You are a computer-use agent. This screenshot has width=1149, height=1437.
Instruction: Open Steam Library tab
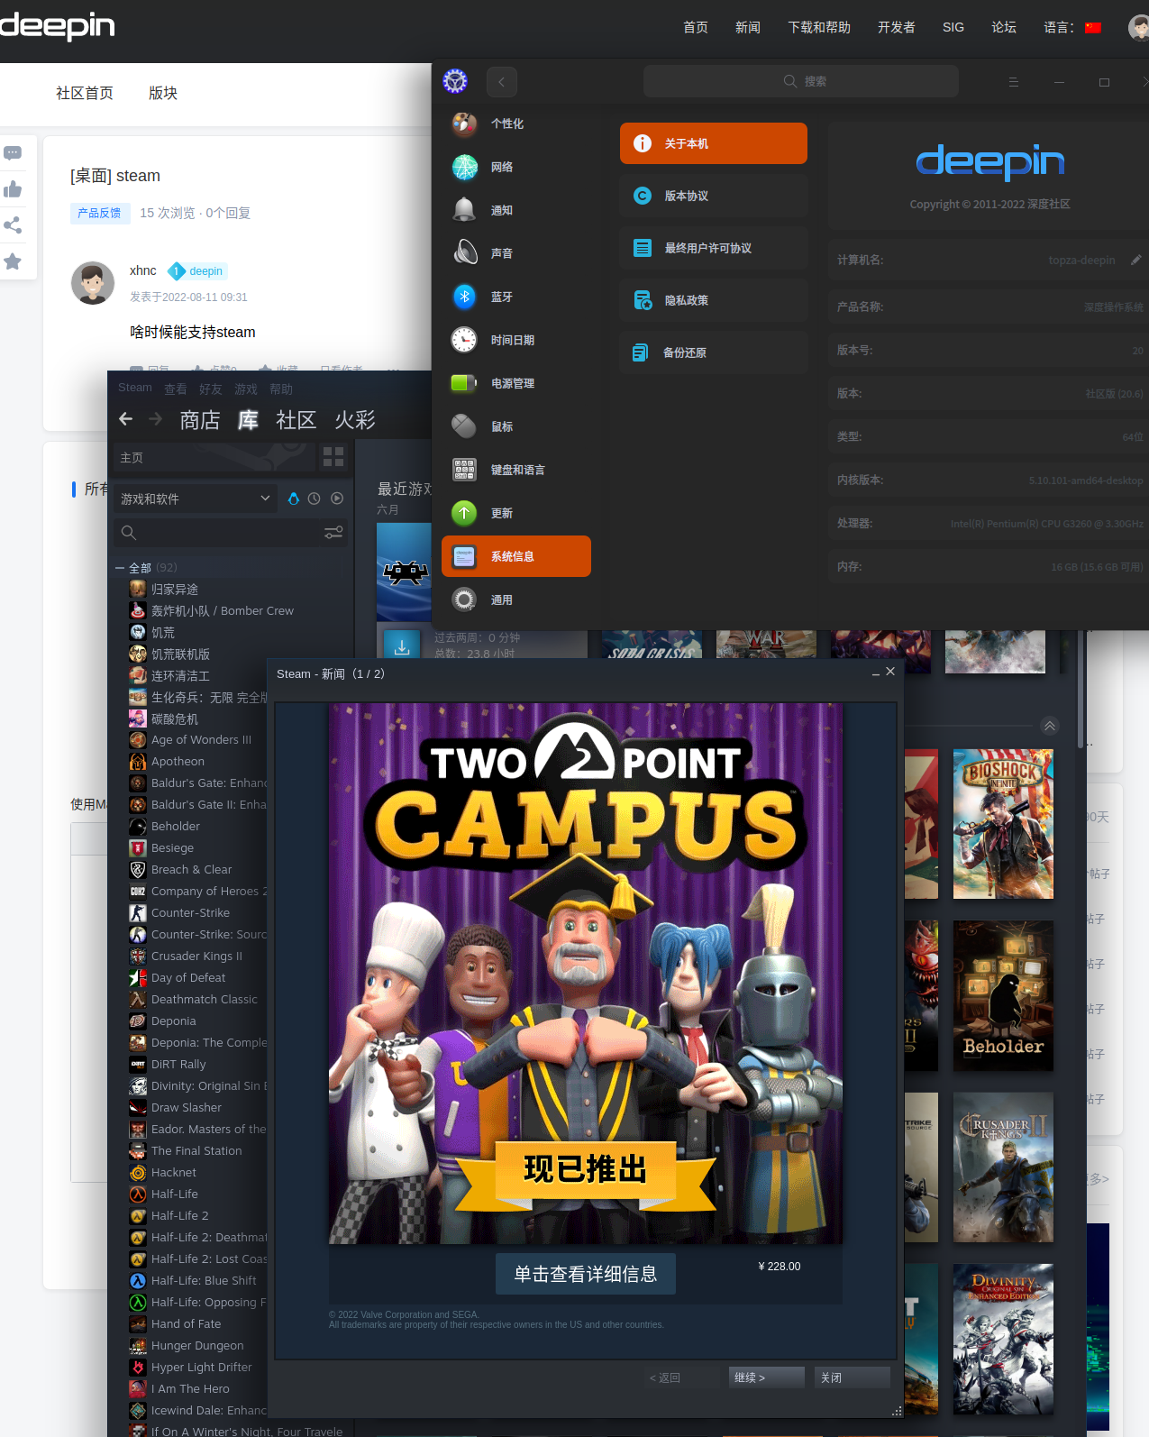248,420
